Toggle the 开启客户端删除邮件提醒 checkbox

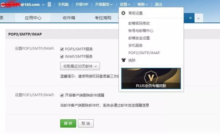[62, 95]
